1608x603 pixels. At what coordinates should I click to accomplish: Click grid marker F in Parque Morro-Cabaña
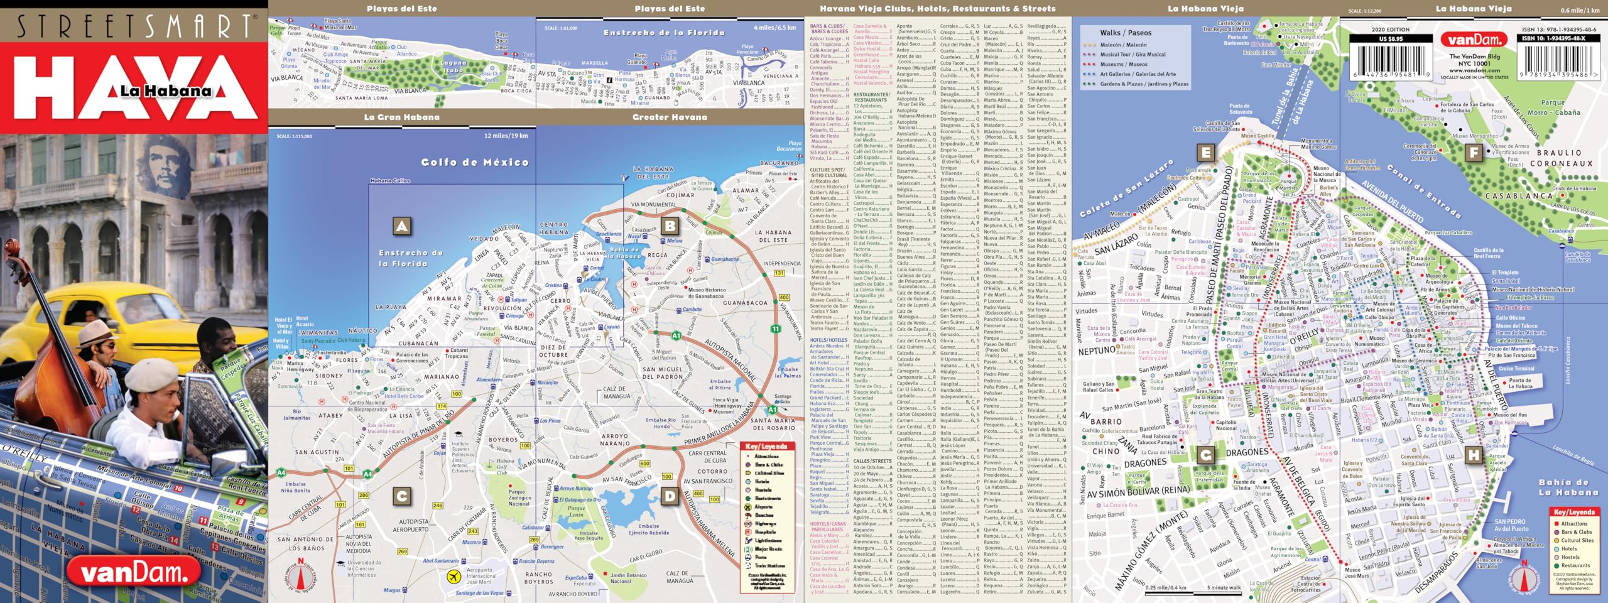(x=1474, y=153)
